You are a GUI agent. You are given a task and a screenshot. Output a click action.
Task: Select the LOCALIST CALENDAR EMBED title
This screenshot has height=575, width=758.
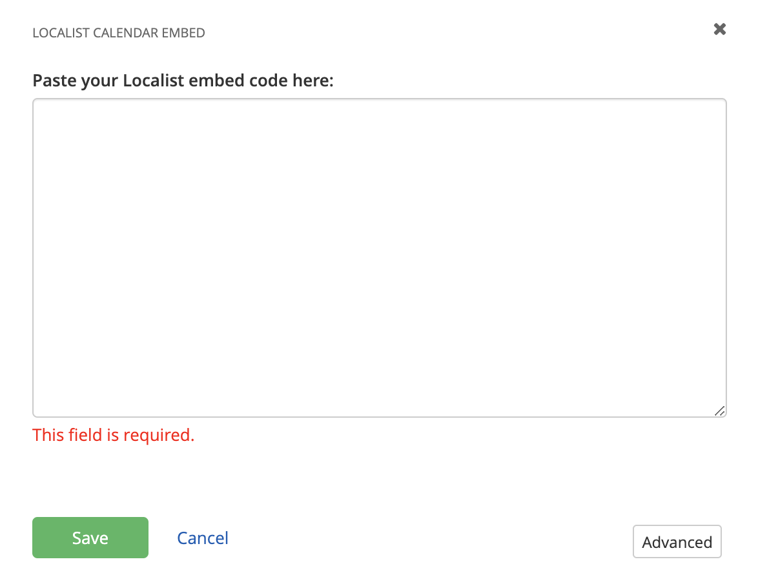(118, 32)
